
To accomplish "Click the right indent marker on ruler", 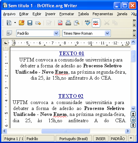I will pos(127,44).
